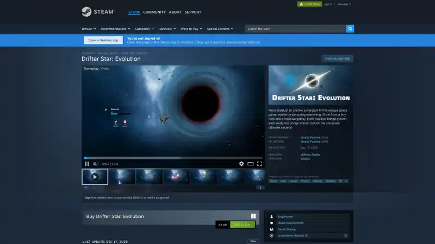Click the Physics tag
The image size is (435, 244).
coord(304,181)
